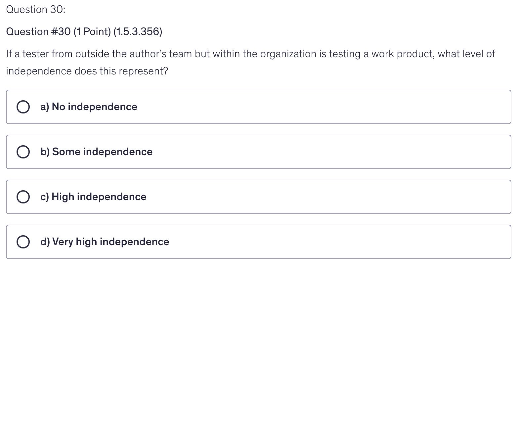Click empty space in Very high independence box
518x442 pixels.
(314, 242)
